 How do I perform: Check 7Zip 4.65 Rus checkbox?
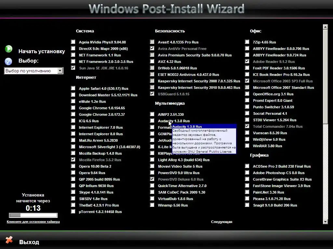pyautogui.click(x=247, y=42)
